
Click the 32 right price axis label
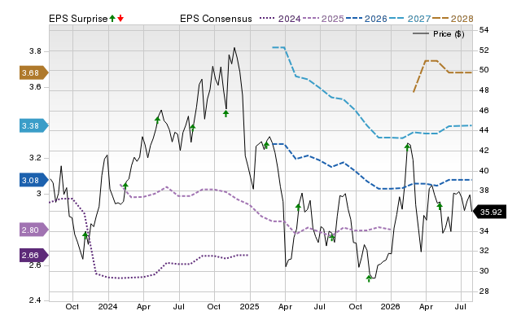[x=484, y=251]
